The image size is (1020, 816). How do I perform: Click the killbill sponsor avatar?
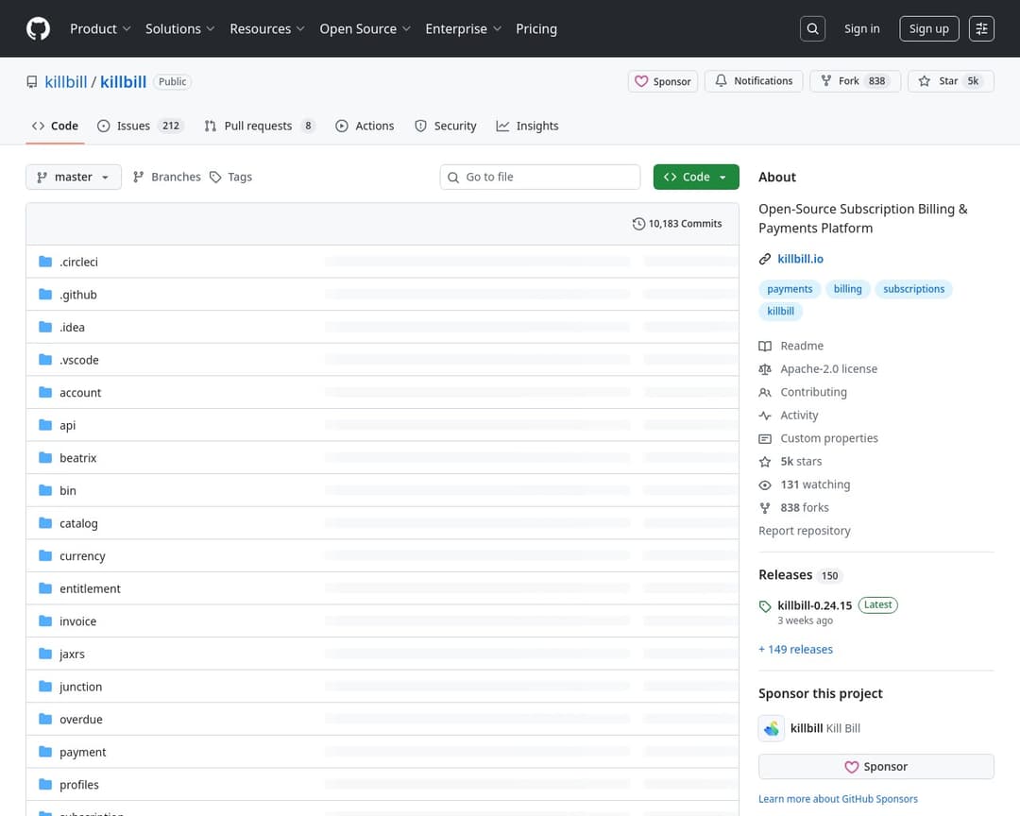pyautogui.click(x=772, y=728)
